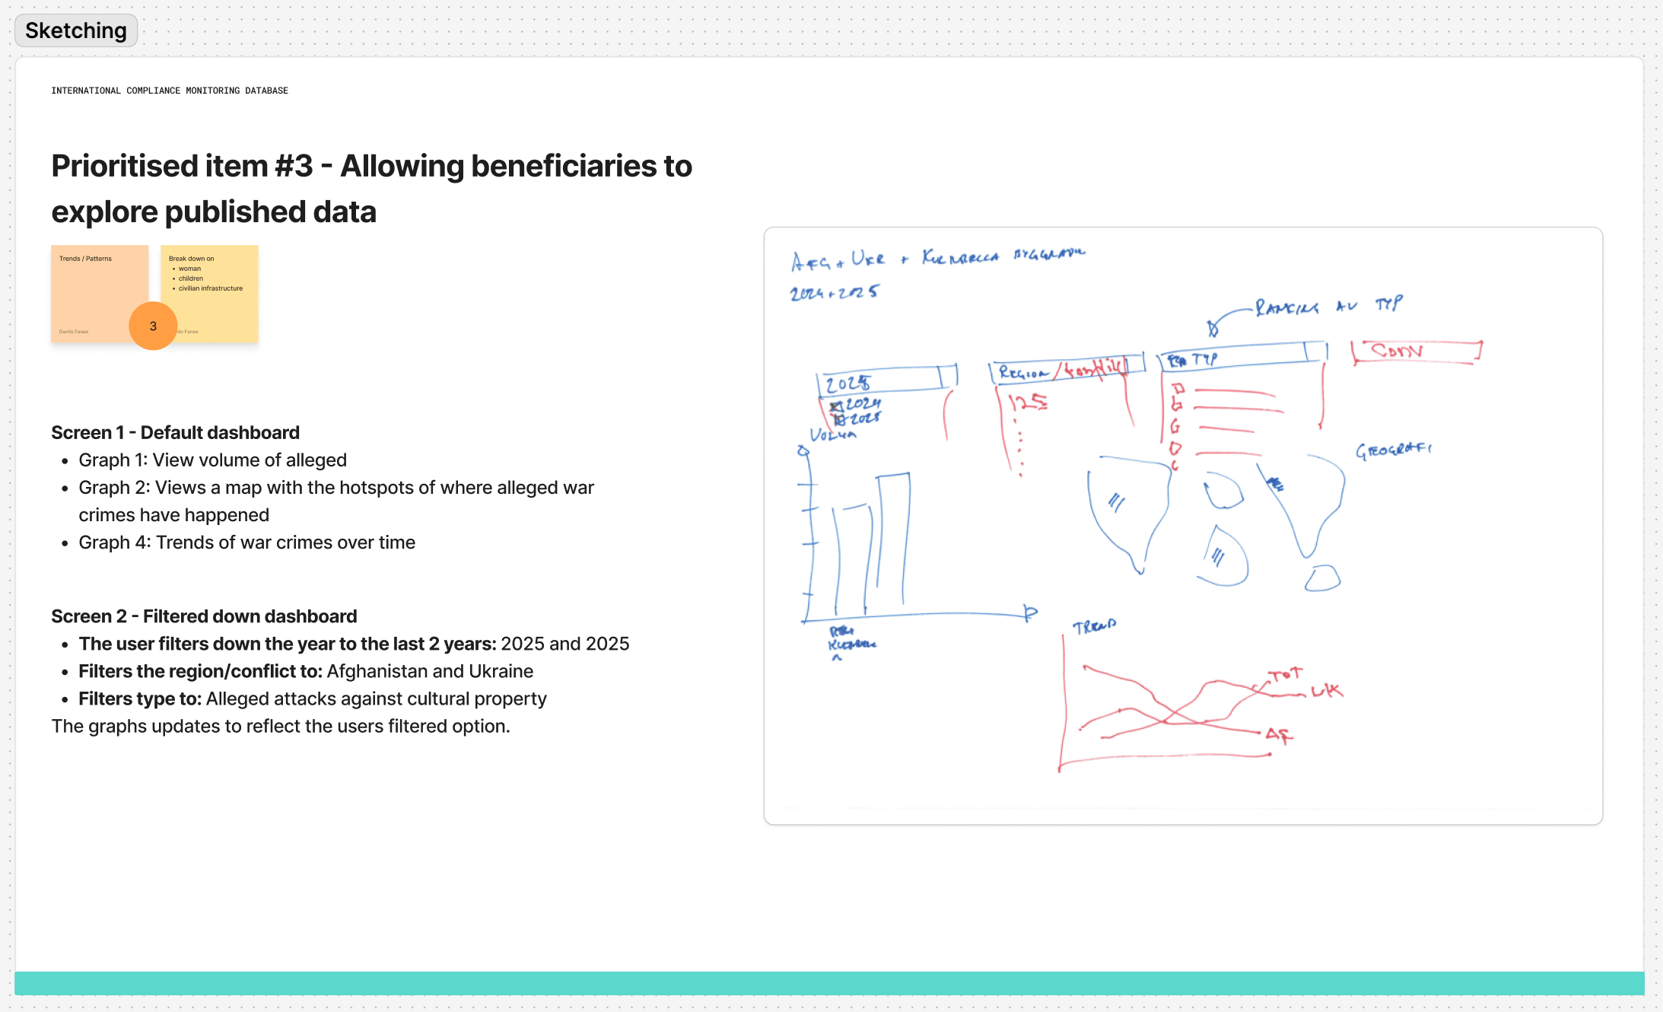Click the Graph 1 volume bullet text
This screenshot has height=1012, width=1663.
(x=212, y=460)
